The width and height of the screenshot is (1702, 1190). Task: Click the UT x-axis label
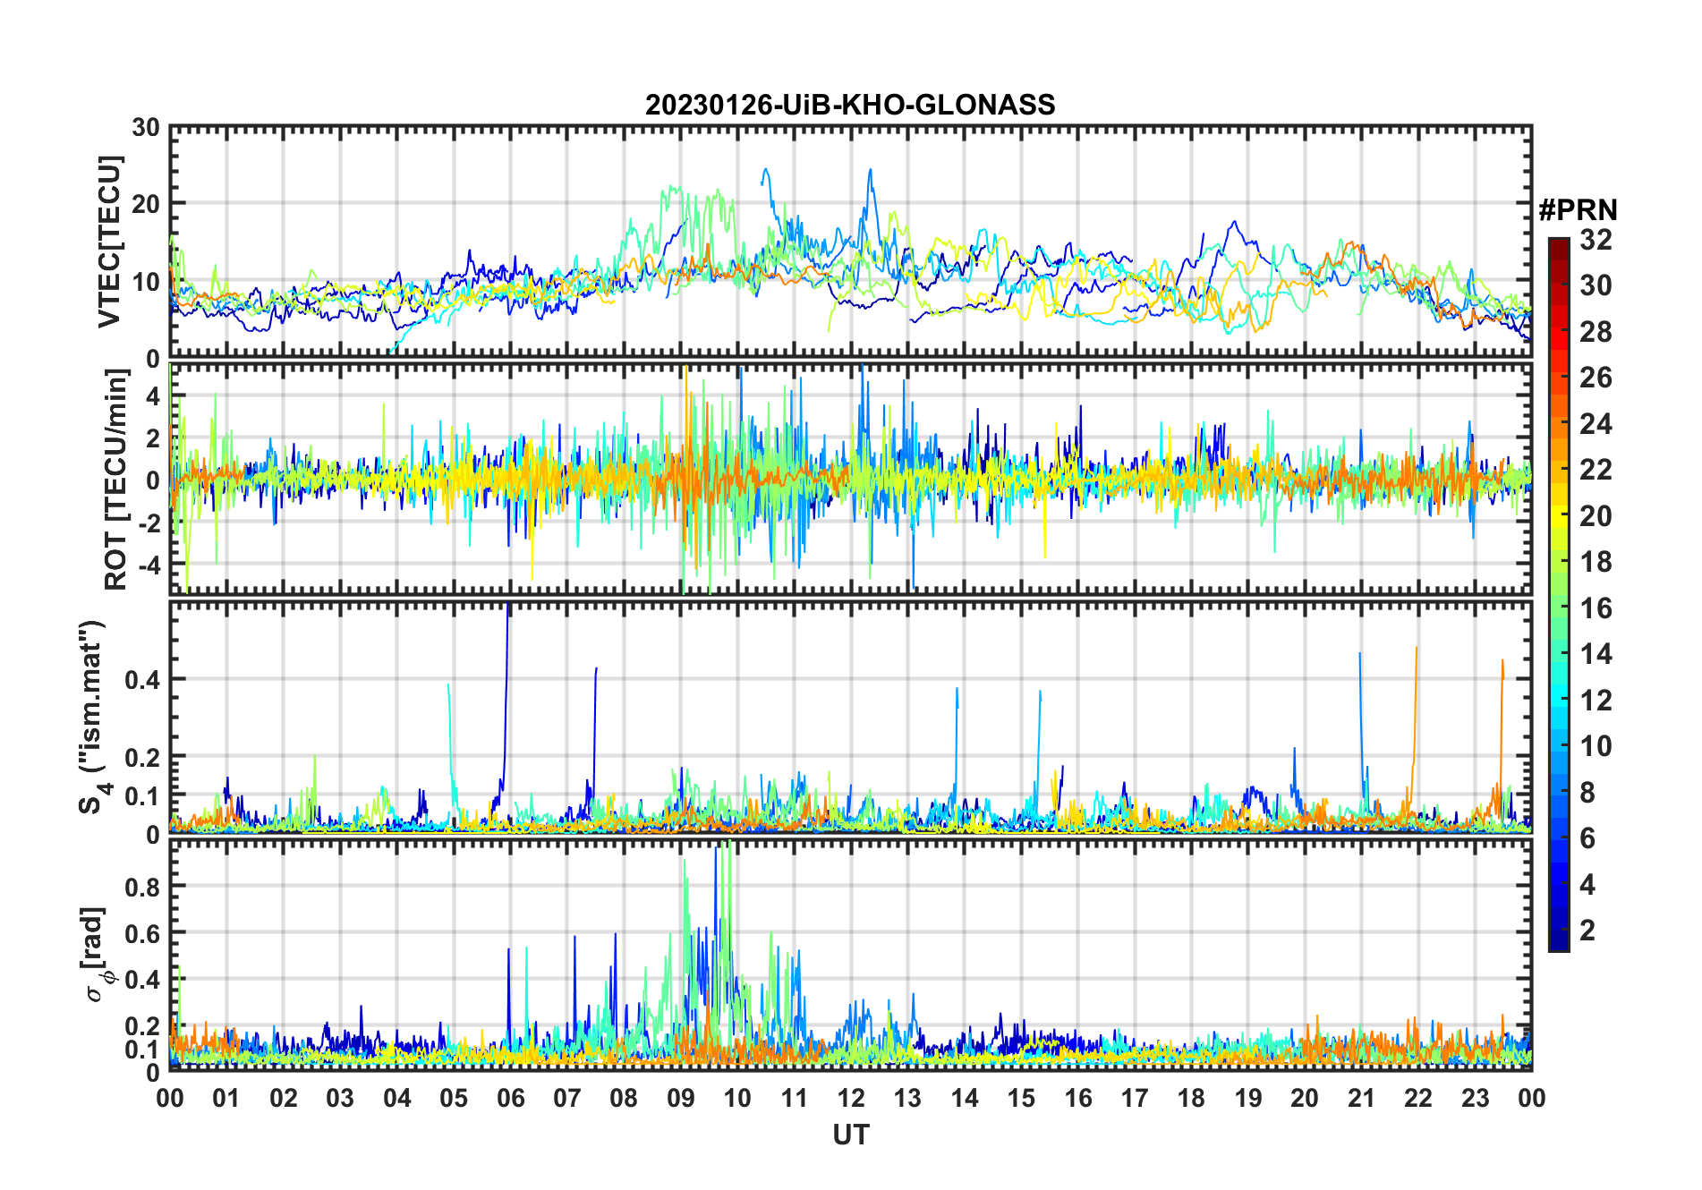tap(850, 1135)
